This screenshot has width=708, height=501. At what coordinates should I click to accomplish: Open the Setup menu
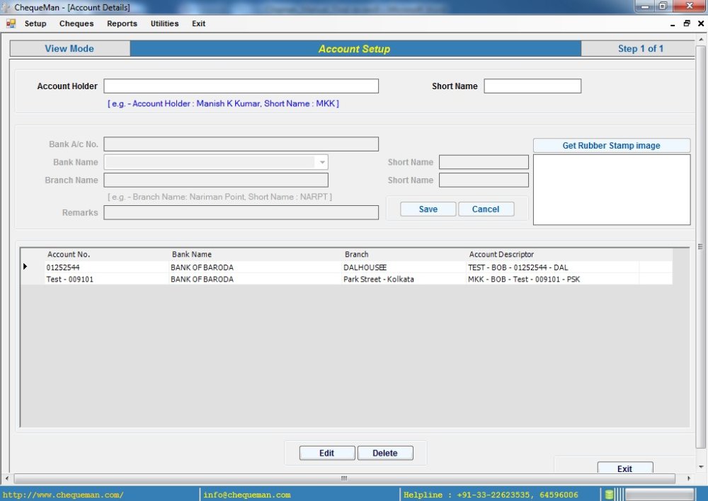click(x=35, y=23)
